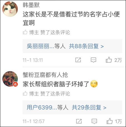Click the thumbs-up icon before second 博主赞了这条评论

tap(25, 93)
